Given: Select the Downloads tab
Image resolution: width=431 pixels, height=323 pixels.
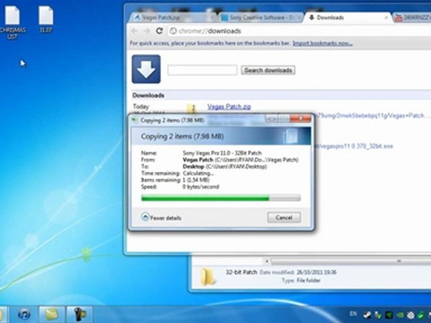Looking at the screenshot, I should click(x=348, y=17).
